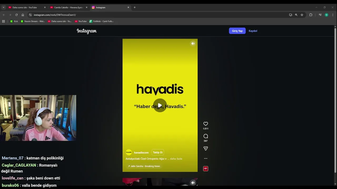Close the Daha sonra izle tab
This screenshot has width=337, height=189.
click(45, 7)
